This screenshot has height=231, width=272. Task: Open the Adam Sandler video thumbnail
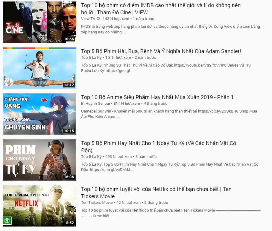[39, 68]
